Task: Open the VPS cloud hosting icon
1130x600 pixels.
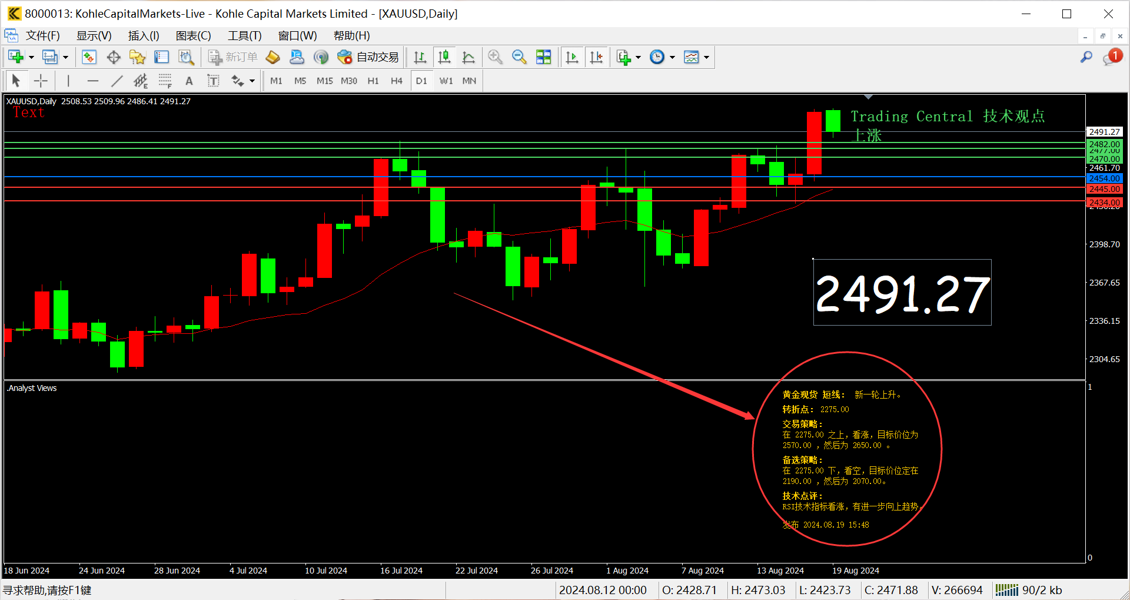Action: click(297, 57)
